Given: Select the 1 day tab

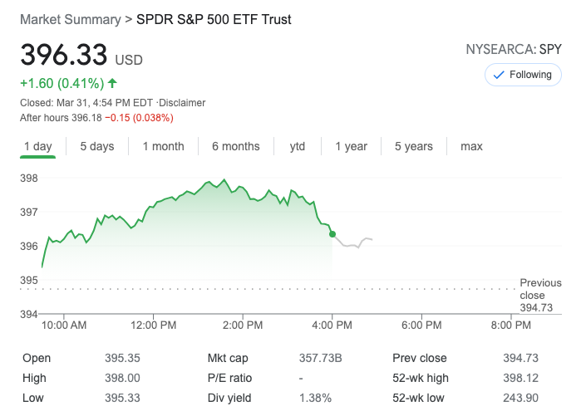Looking at the screenshot, I should pyautogui.click(x=37, y=146).
